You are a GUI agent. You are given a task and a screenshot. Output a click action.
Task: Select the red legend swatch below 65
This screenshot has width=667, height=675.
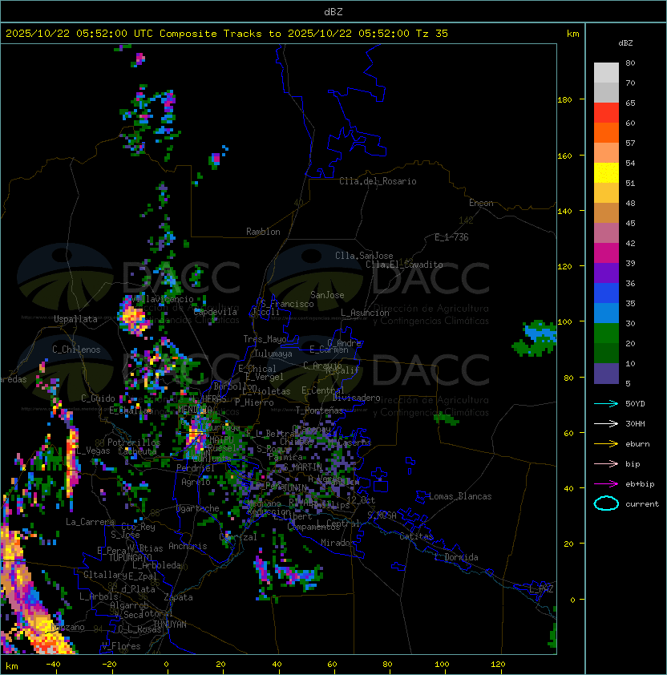click(x=606, y=113)
